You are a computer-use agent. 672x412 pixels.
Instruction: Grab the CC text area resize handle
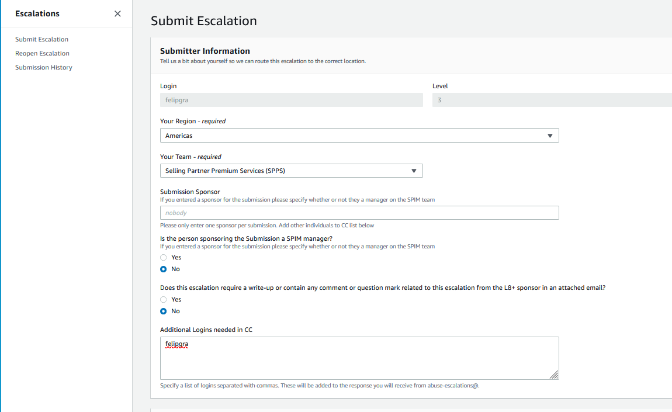coord(554,375)
